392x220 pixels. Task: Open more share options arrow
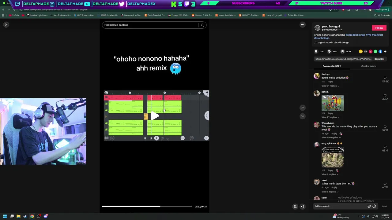385,52
